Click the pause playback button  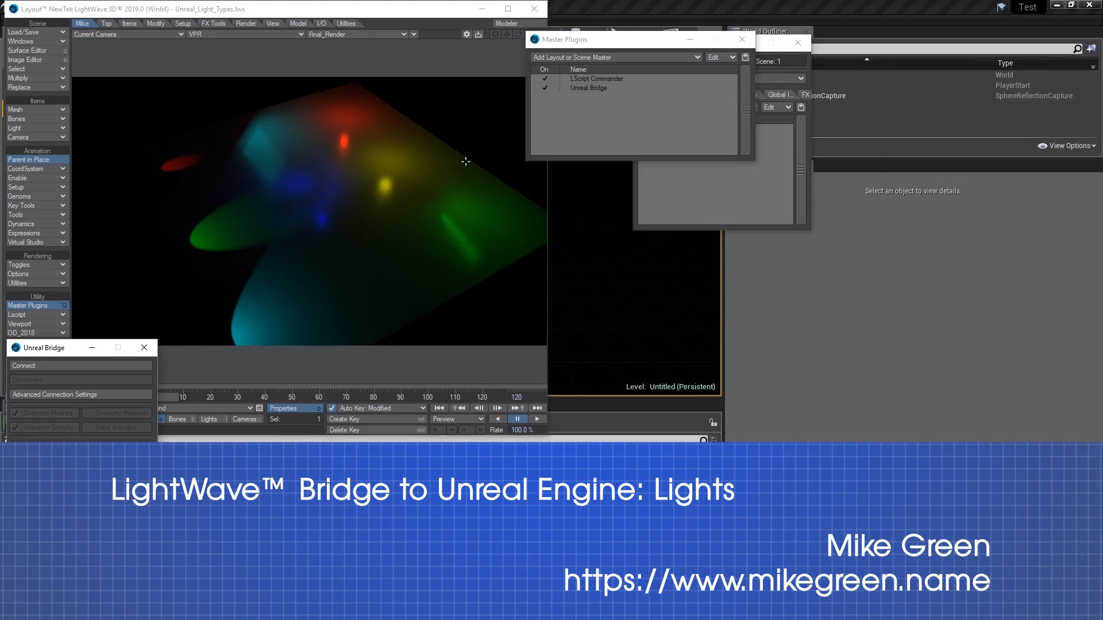click(517, 419)
